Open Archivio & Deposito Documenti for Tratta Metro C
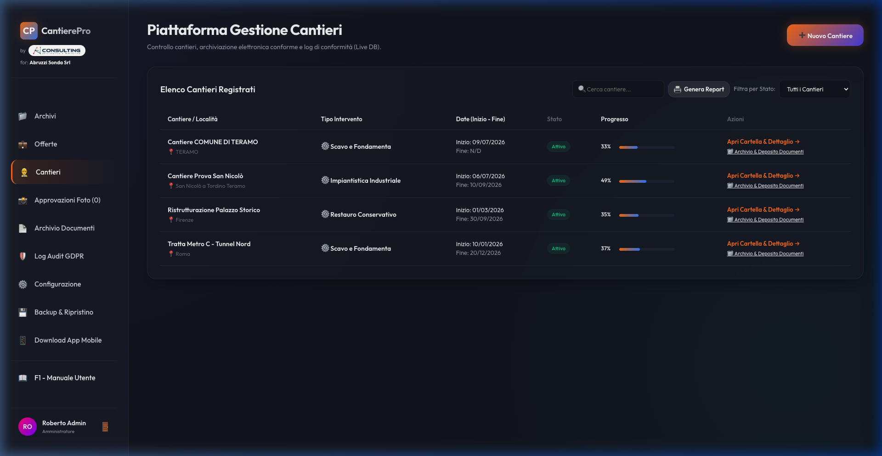This screenshot has height=456, width=882. tap(765, 254)
